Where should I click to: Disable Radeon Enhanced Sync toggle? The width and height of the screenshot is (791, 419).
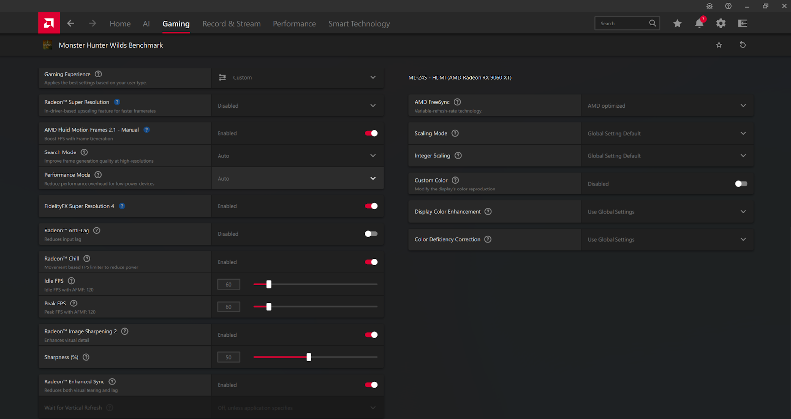point(371,385)
